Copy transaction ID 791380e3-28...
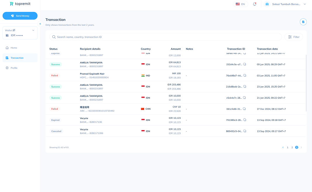Image resolution: width=312 pixels, height=192 pixels. click(245, 120)
